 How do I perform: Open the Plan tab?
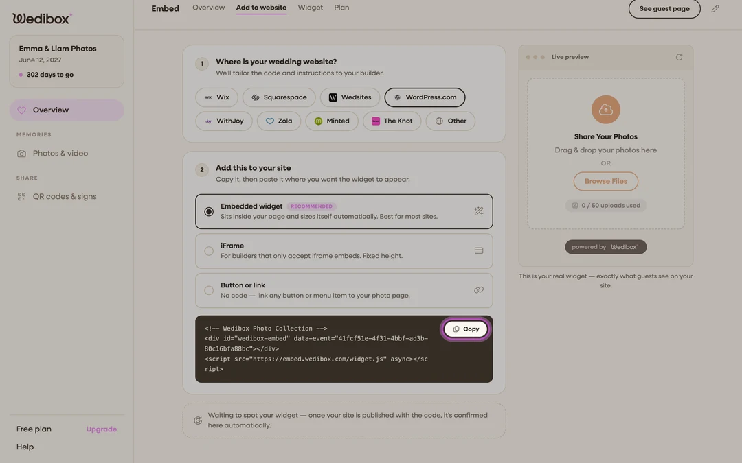click(x=341, y=8)
